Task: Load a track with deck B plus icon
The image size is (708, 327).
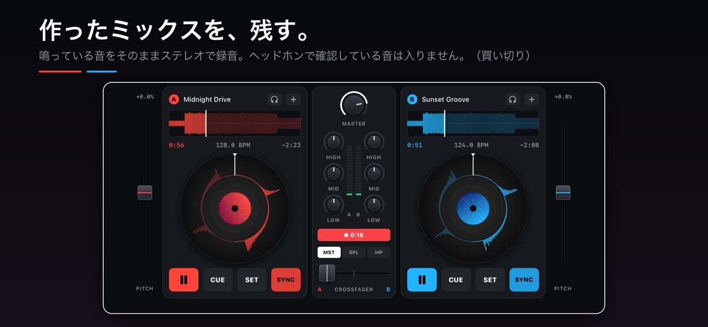Action: pos(531,99)
